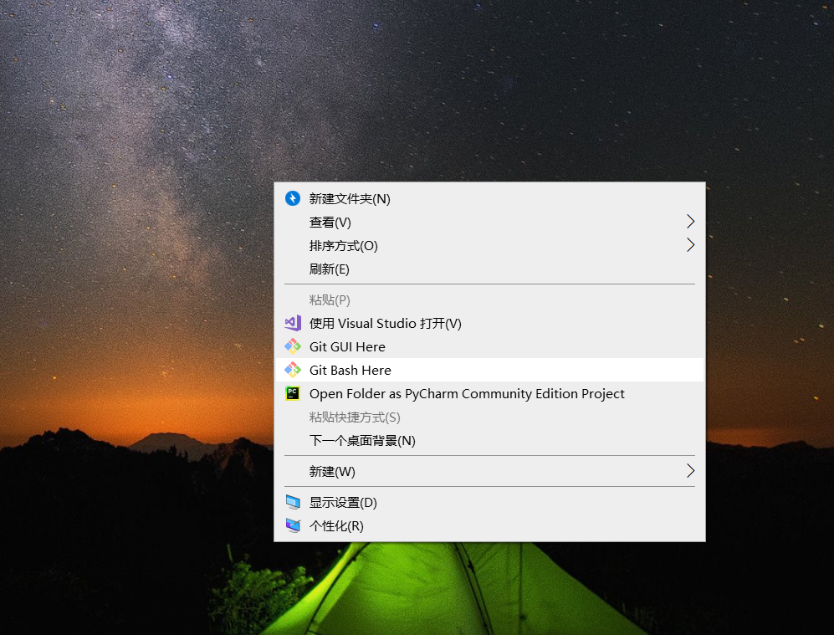The height and width of the screenshot is (635, 834).
Task: Switch wallpaper via 下一个桌面背景(N)
Action: tap(489, 440)
